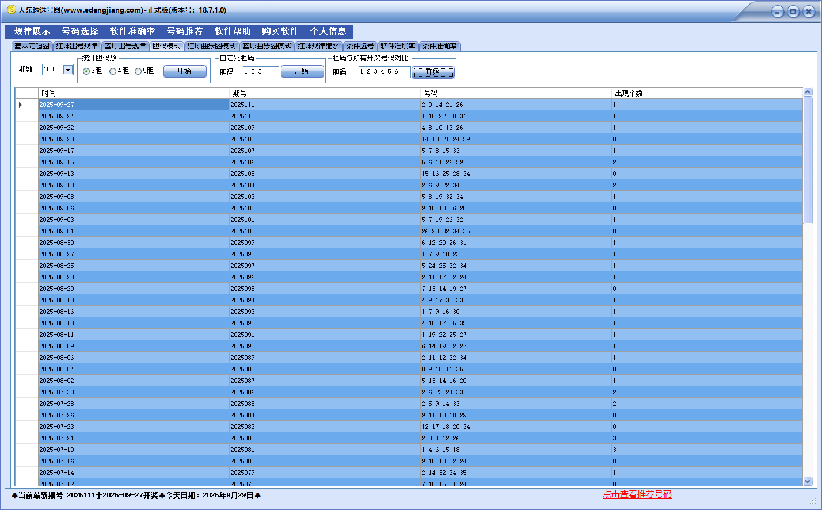Switch to the 5胆 radio option
Image resolution: width=822 pixels, height=510 pixels.
pyautogui.click(x=138, y=71)
